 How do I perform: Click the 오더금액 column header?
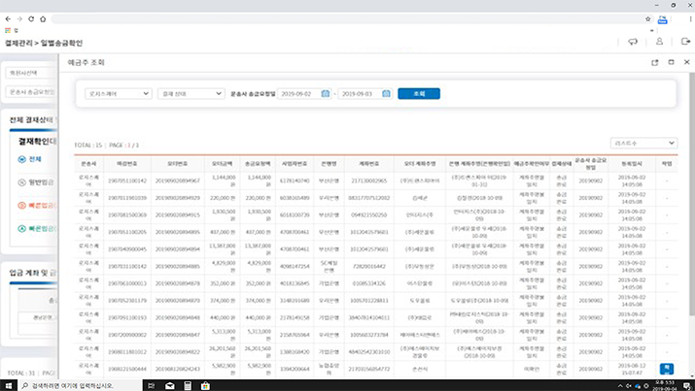(222, 164)
